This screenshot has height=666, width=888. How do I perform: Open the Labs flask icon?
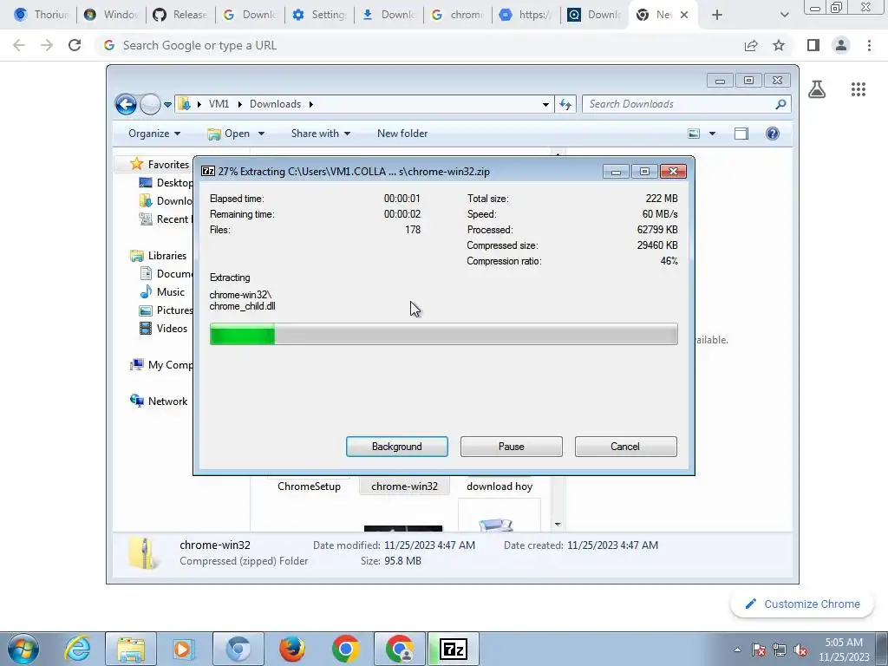(x=817, y=89)
